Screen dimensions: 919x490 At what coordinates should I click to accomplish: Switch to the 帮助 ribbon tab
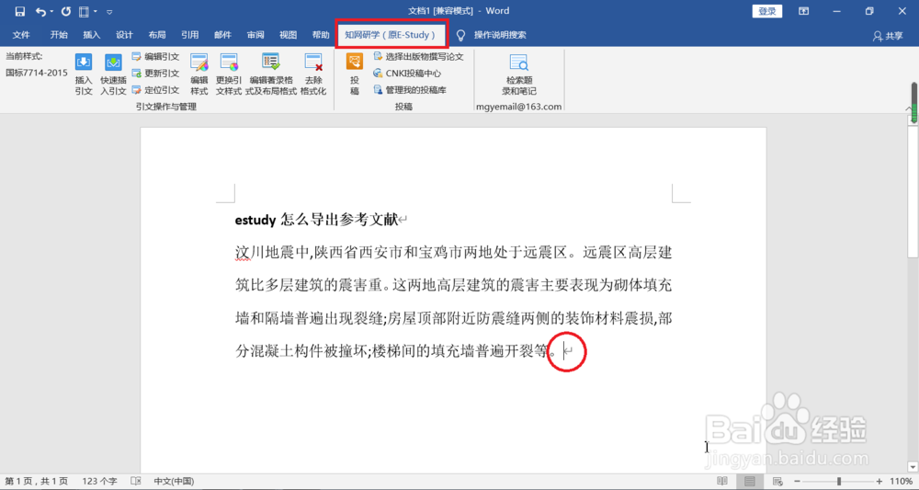coord(321,35)
